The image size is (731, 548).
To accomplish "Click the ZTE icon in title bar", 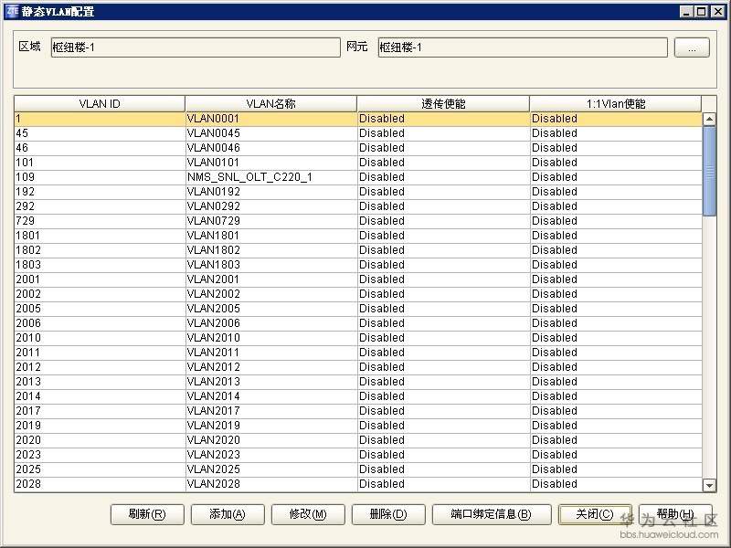I will pyautogui.click(x=12, y=11).
